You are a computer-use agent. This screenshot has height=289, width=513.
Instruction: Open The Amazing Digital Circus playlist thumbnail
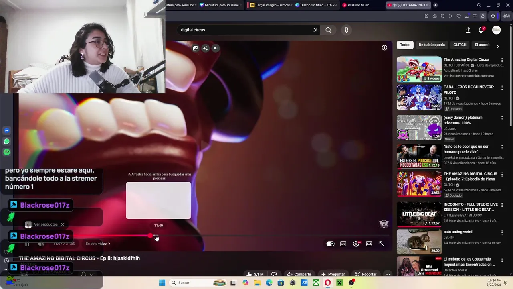[x=419, y=69]
